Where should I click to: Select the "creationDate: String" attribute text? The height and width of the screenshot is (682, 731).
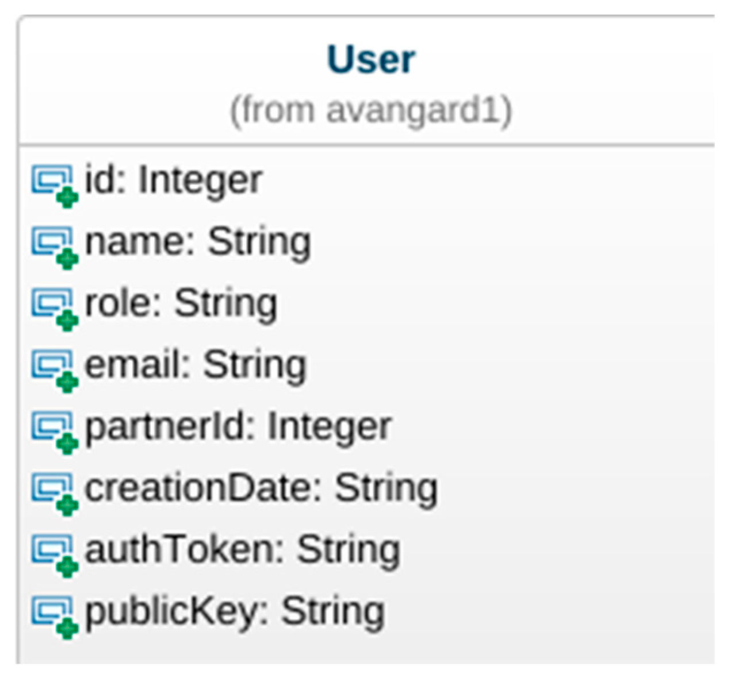coord(261,488)
